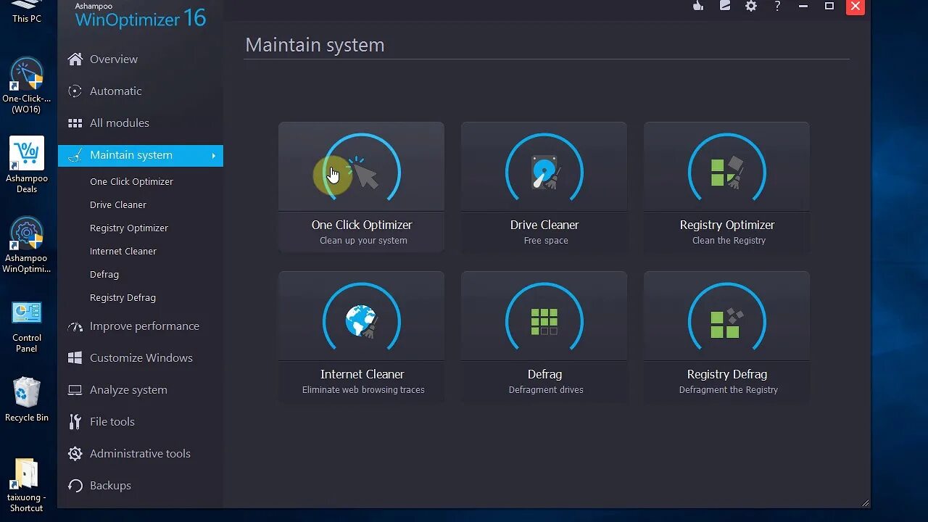Open the Administrative tools category
Viewport: 928px width, 522px height.
(x=141, y=454)
